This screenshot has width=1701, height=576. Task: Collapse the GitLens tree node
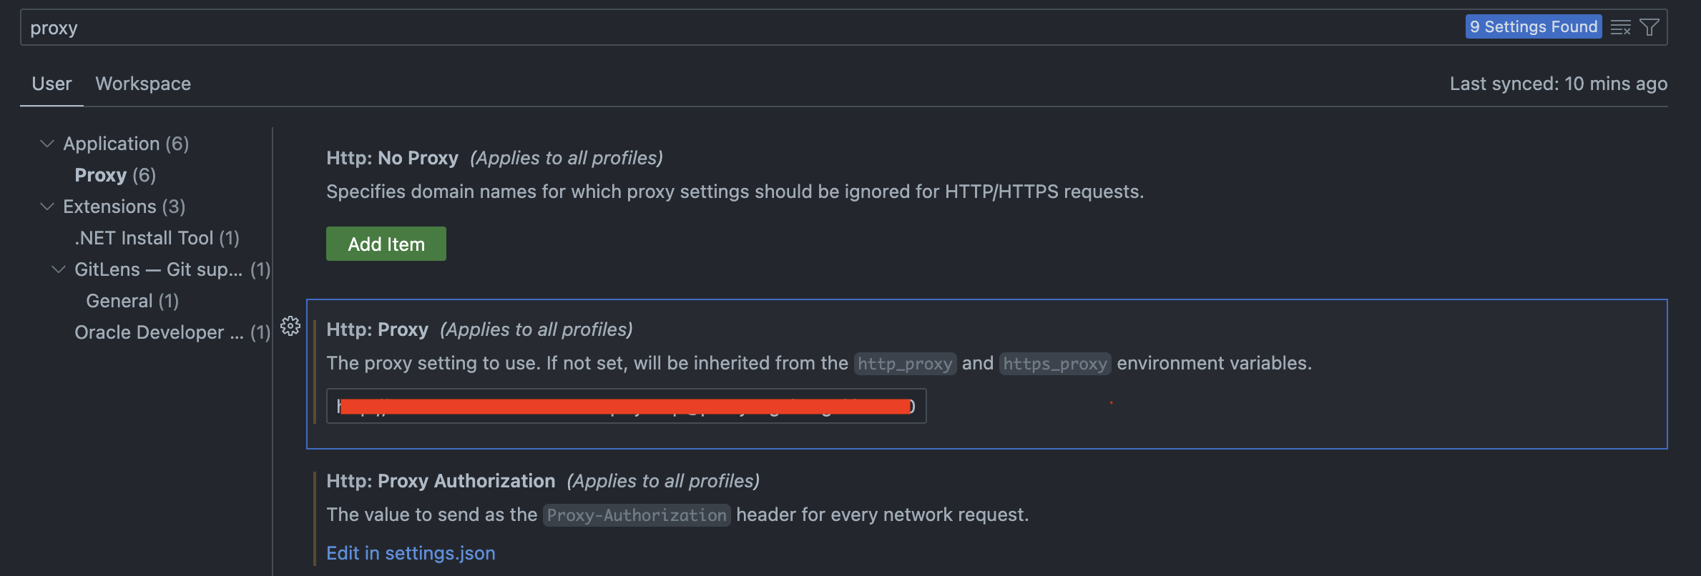(x=59, y=269)
